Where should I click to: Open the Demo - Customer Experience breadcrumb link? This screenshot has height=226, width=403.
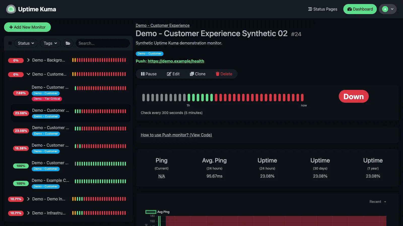click(x=162, y=25)
